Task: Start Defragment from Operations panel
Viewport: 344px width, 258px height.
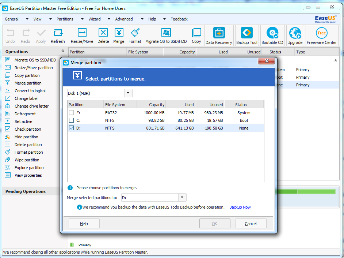Action: point(25,114)
